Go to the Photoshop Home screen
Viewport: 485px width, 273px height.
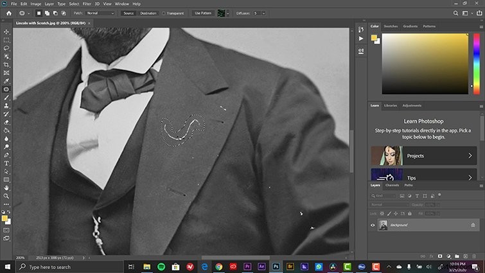point(8,13)
